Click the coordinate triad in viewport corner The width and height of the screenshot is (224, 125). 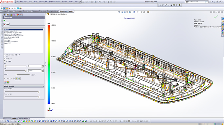point(50,109)
